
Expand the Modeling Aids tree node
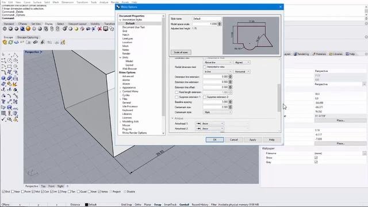click(x=120, y=121)
